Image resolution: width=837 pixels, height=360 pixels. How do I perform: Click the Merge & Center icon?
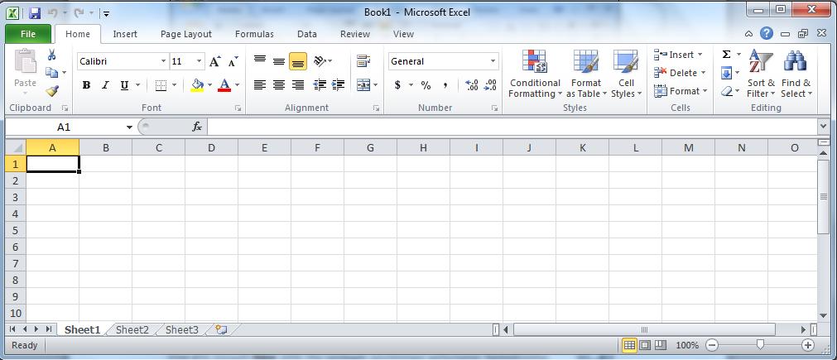(363, 84)
